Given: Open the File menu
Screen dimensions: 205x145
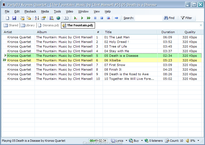Looking at the screenshot, I should [7, 11].
